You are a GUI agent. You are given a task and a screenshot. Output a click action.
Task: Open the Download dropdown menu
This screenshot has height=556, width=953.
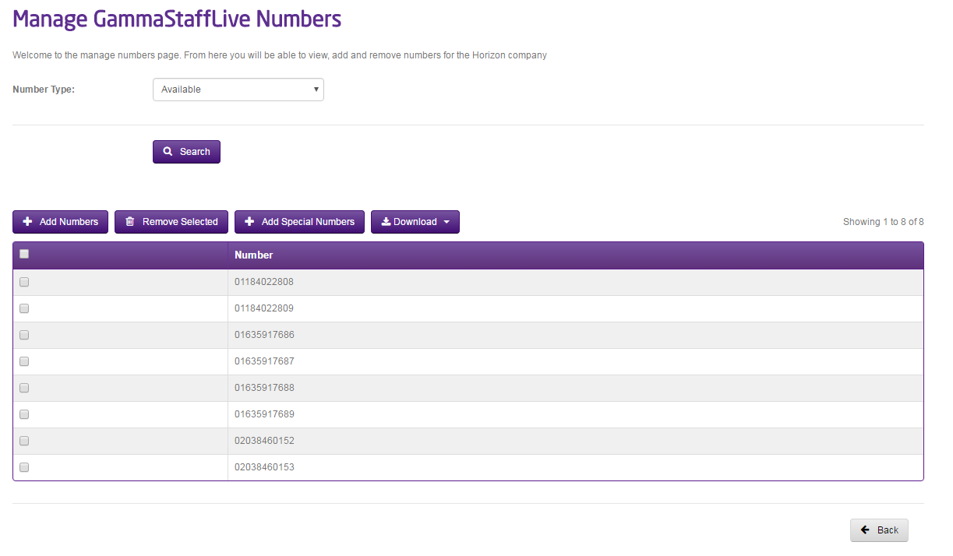(415, 222)
